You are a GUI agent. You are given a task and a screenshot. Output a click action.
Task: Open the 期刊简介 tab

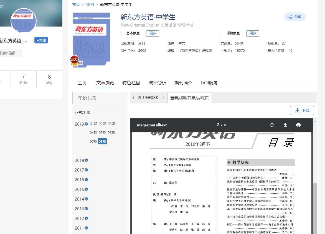(183, 83)
